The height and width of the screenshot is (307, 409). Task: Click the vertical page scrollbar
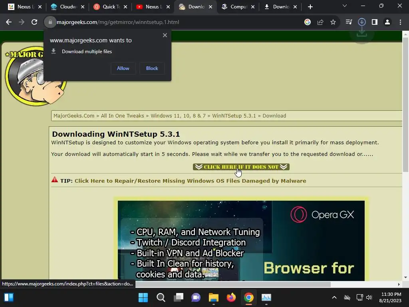pos(405,104)
